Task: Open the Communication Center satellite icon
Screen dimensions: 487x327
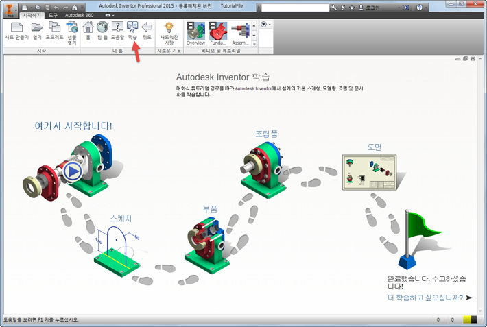Action: pos(343,8)
